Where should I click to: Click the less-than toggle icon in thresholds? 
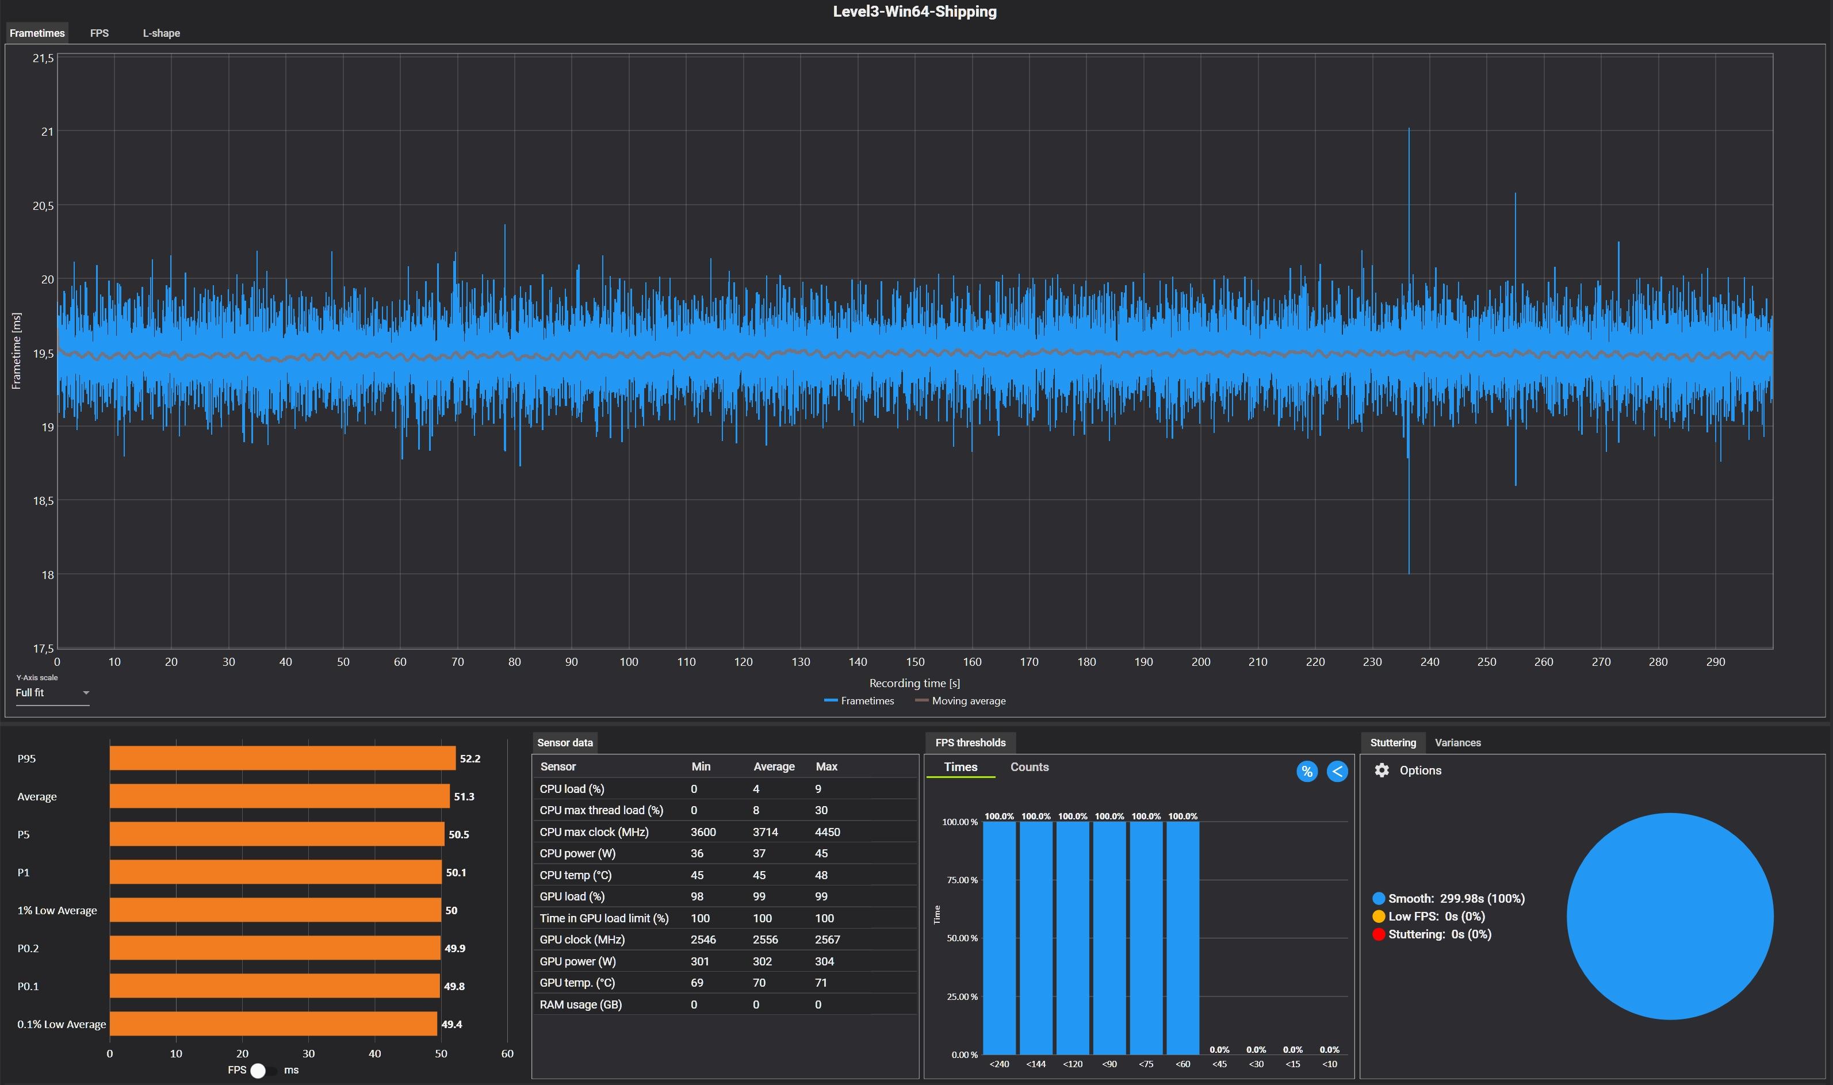pos(1337,771)
